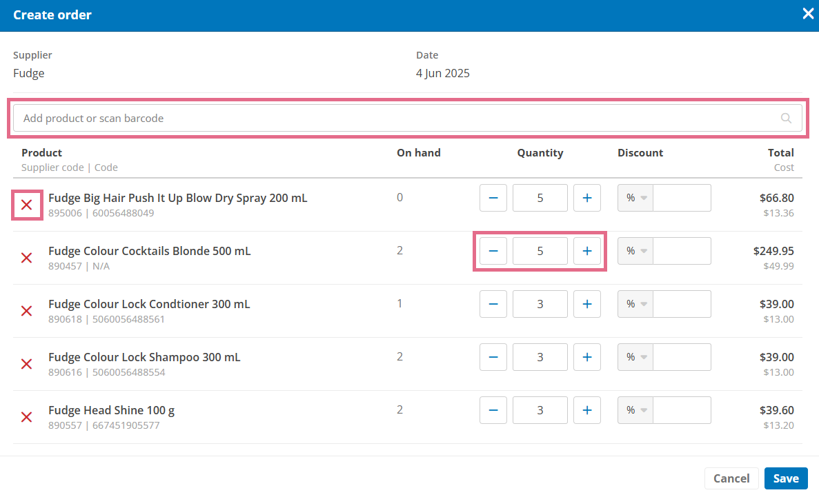Image resolution: width=819 pixels, height=497 pixels.
Task: Click quantity field of Big Hair Blow Dry Spray
Action: click(540, 198)
